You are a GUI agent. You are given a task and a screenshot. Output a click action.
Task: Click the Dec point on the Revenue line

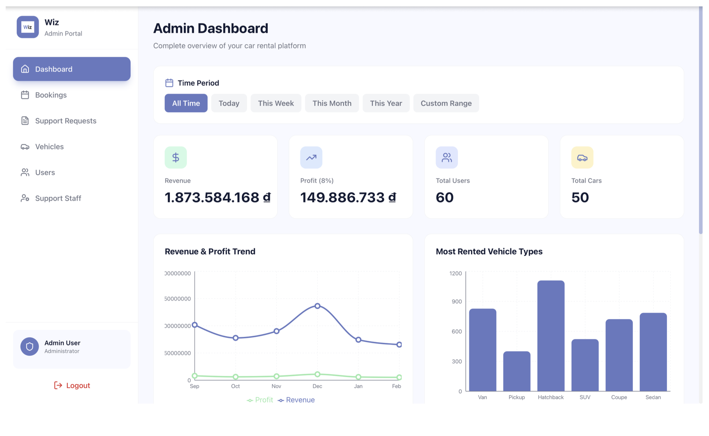click(318, 306)
